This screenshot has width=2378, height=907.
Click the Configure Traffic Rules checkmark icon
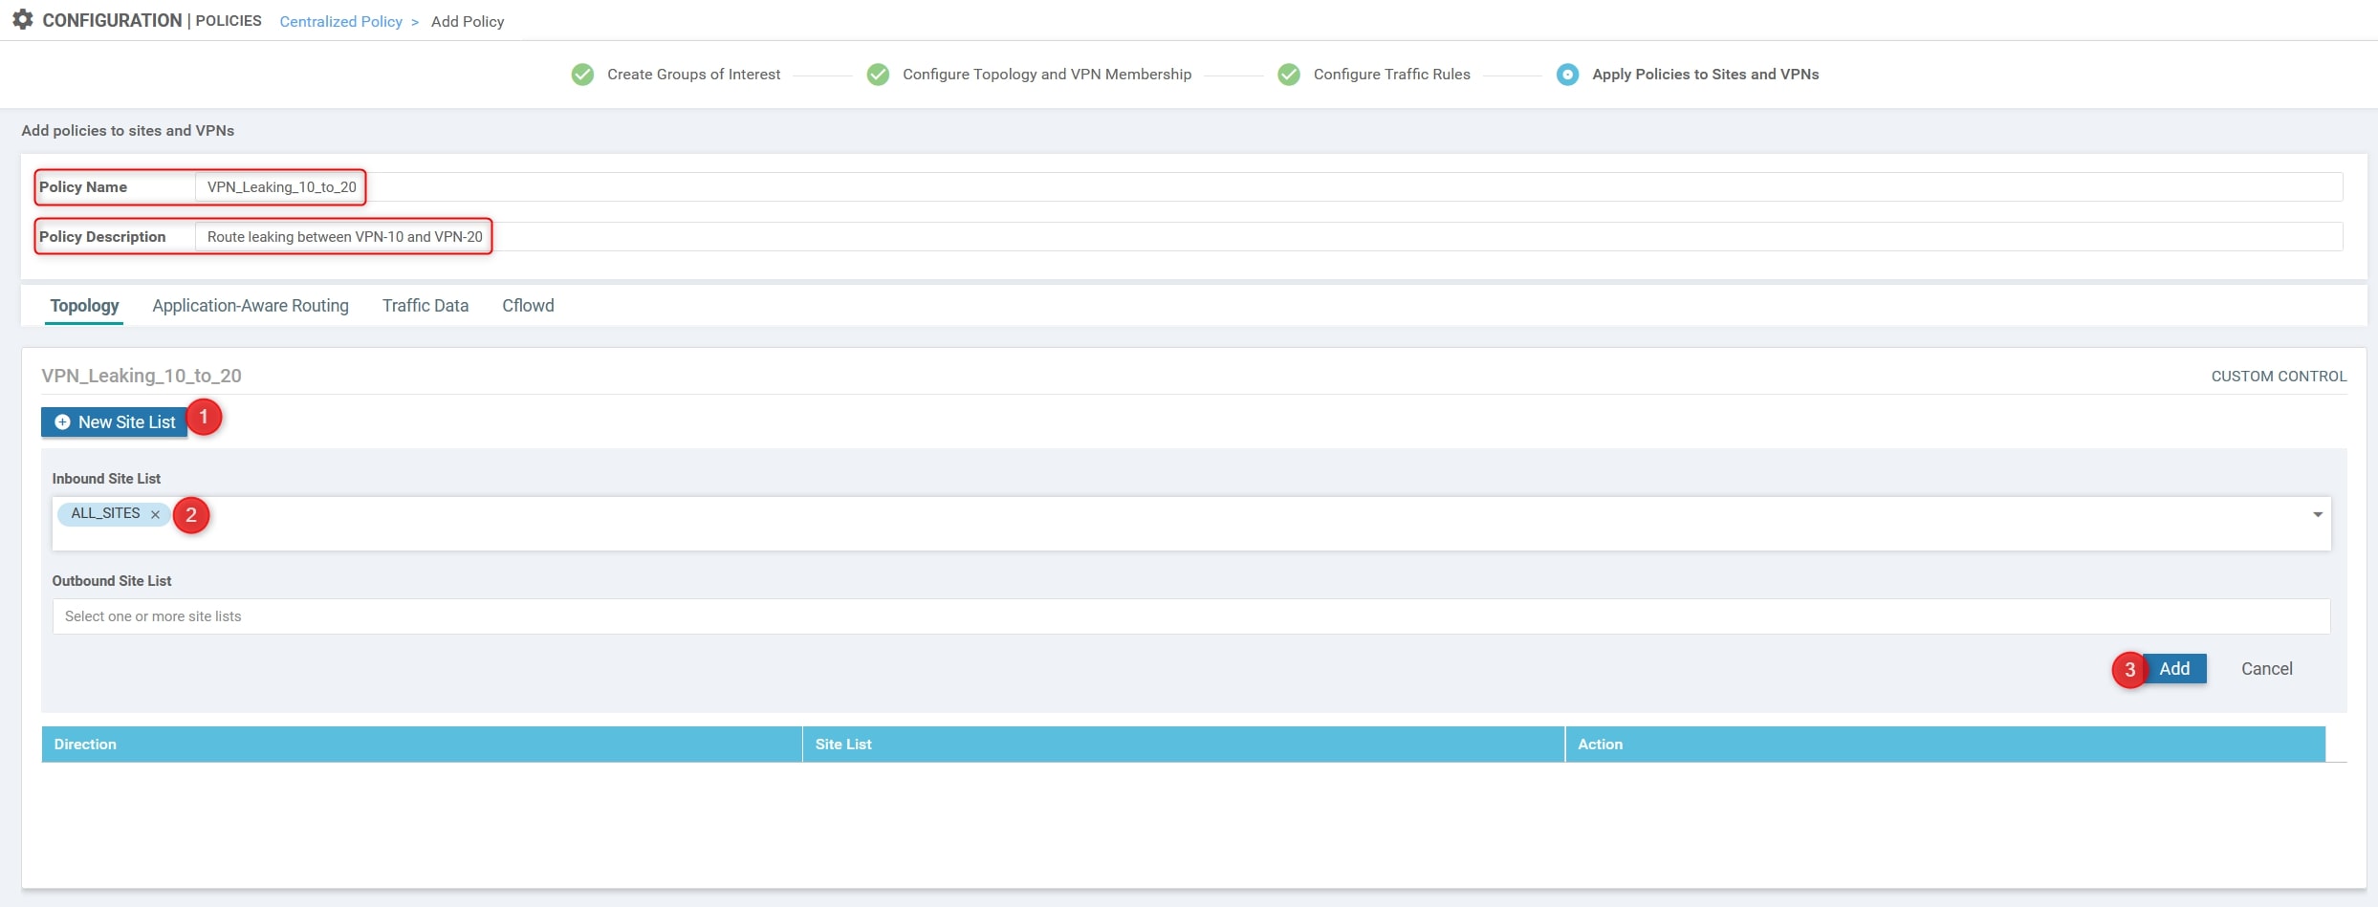1289,75
